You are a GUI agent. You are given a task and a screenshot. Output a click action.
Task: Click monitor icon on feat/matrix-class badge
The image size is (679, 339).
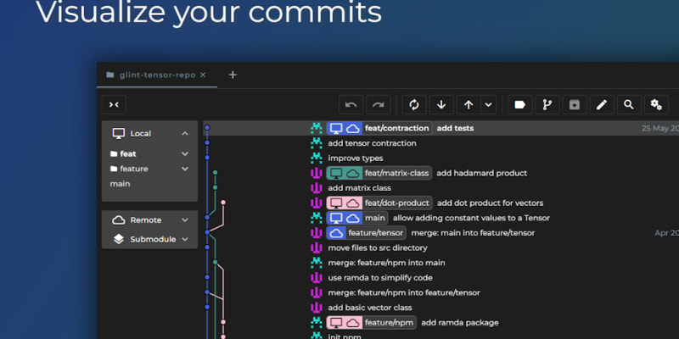(336, 174)
